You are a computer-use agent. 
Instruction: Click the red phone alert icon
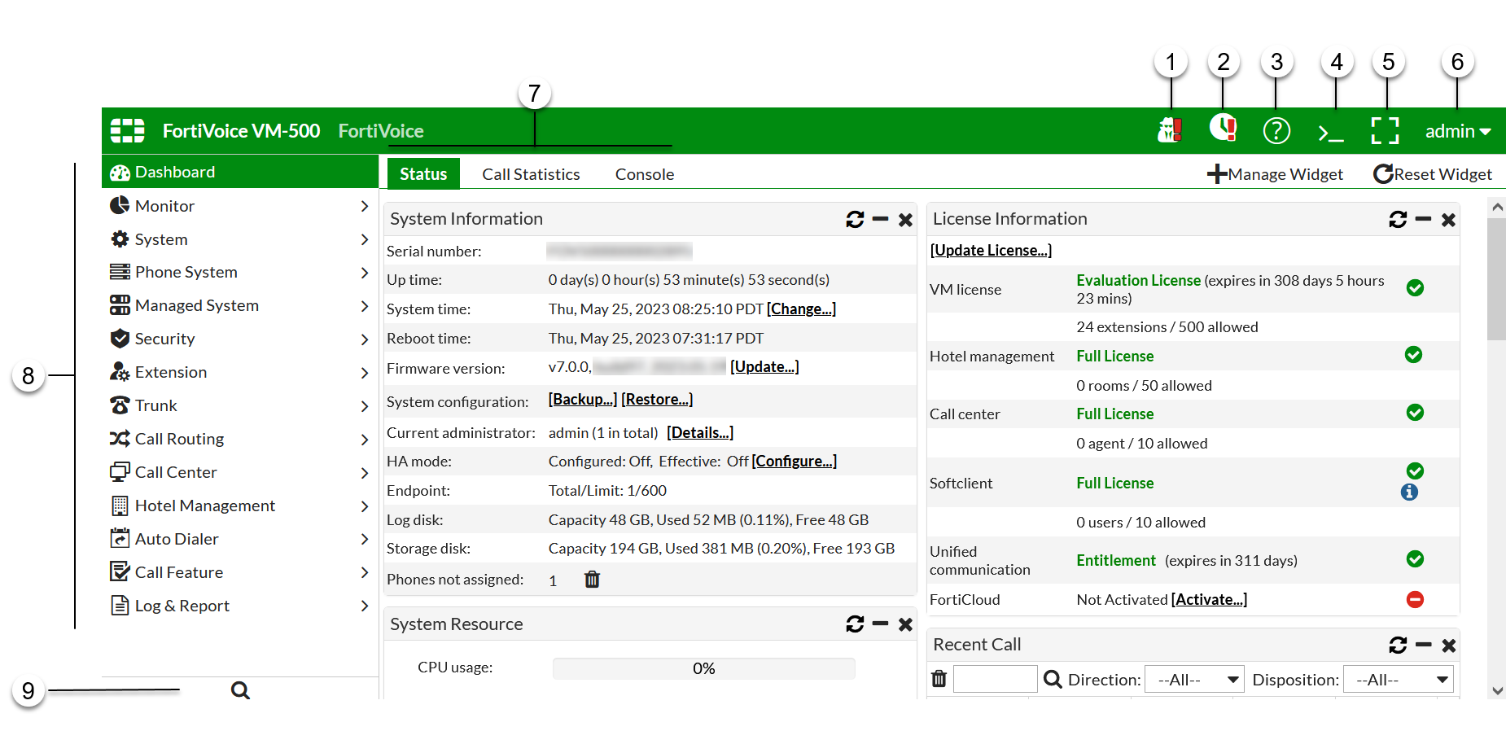1223,128
